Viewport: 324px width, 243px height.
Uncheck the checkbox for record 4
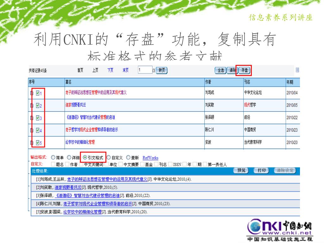click(38, 130)
